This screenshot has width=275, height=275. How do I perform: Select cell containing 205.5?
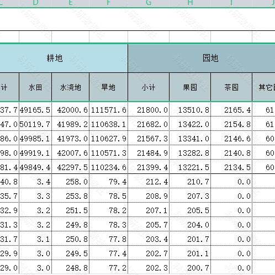pyautogui.click(x=190, y=210)
